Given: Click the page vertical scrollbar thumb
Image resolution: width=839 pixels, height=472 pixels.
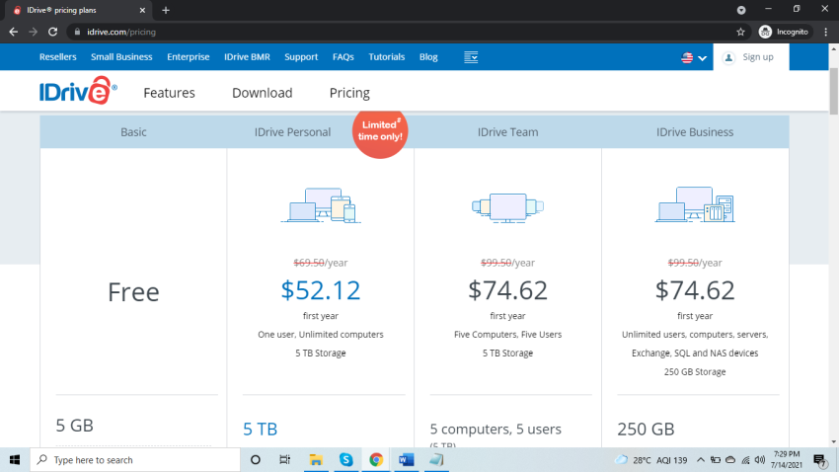Looking at the screenshot, I should [x=834, y=91].
